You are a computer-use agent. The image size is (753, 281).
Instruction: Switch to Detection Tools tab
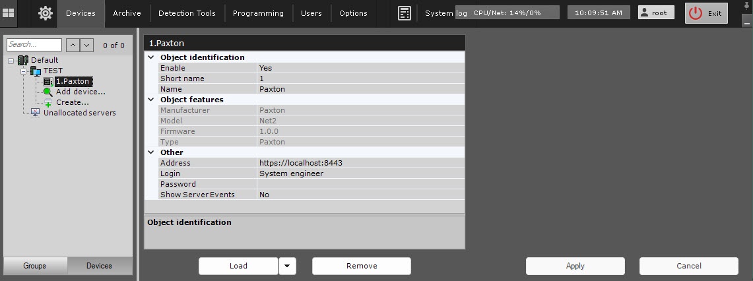coord(187,13)
